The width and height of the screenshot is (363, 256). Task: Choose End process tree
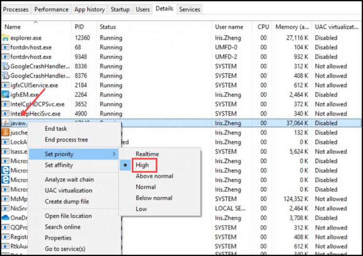point(67,140)
